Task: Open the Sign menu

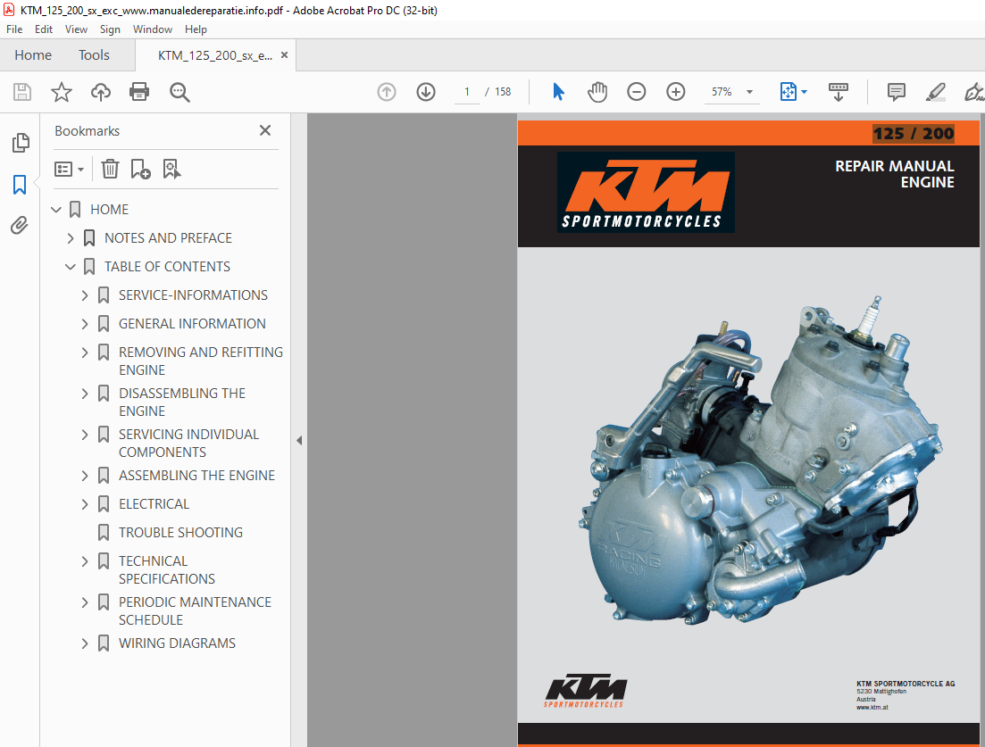Action: [x=110, y=29]
